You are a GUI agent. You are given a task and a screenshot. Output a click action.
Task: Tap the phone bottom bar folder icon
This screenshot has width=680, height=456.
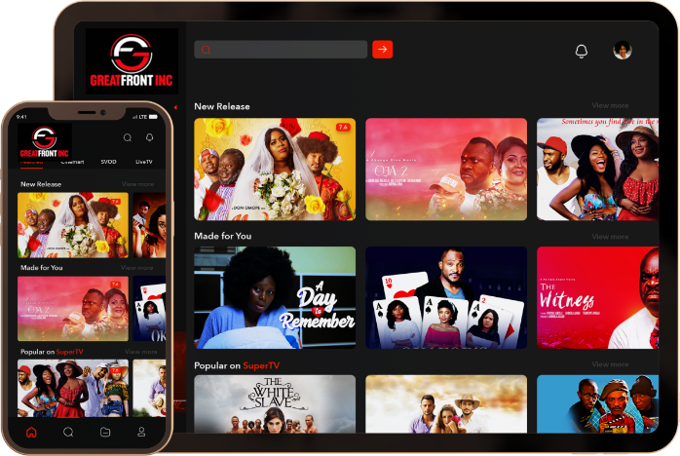[105, 433]
